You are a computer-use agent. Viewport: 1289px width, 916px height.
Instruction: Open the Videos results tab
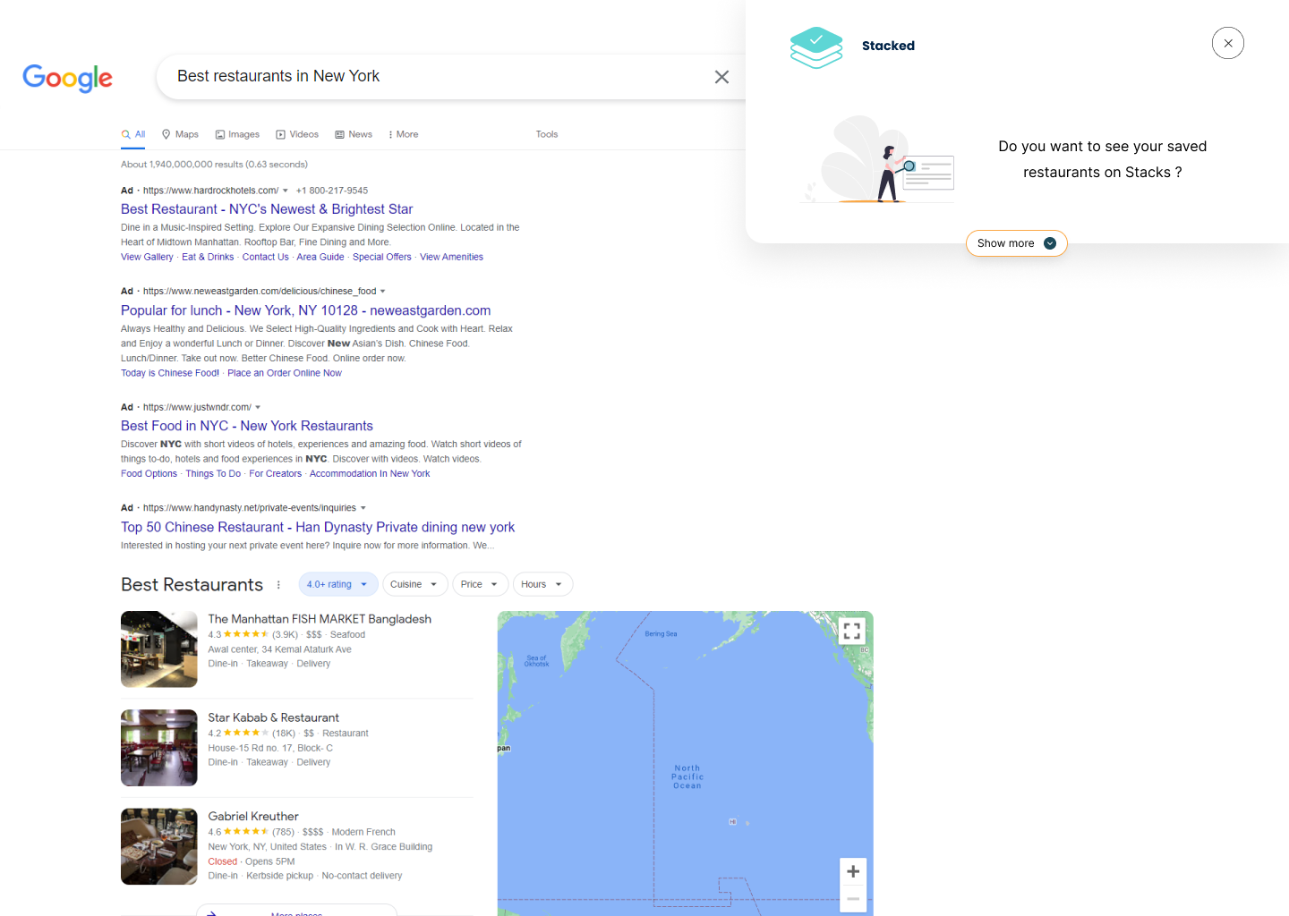297,134
